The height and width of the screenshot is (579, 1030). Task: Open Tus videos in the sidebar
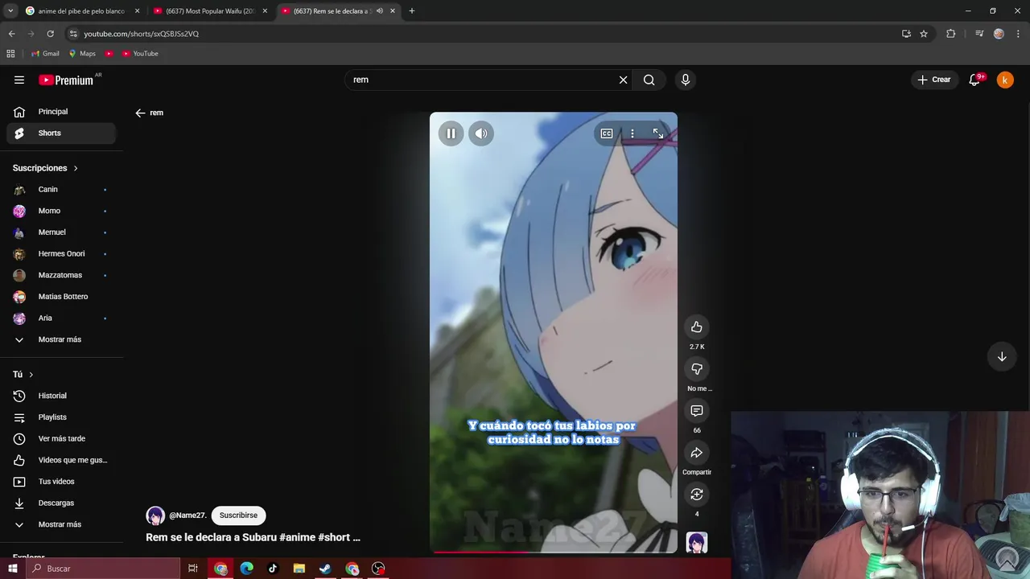61,482
